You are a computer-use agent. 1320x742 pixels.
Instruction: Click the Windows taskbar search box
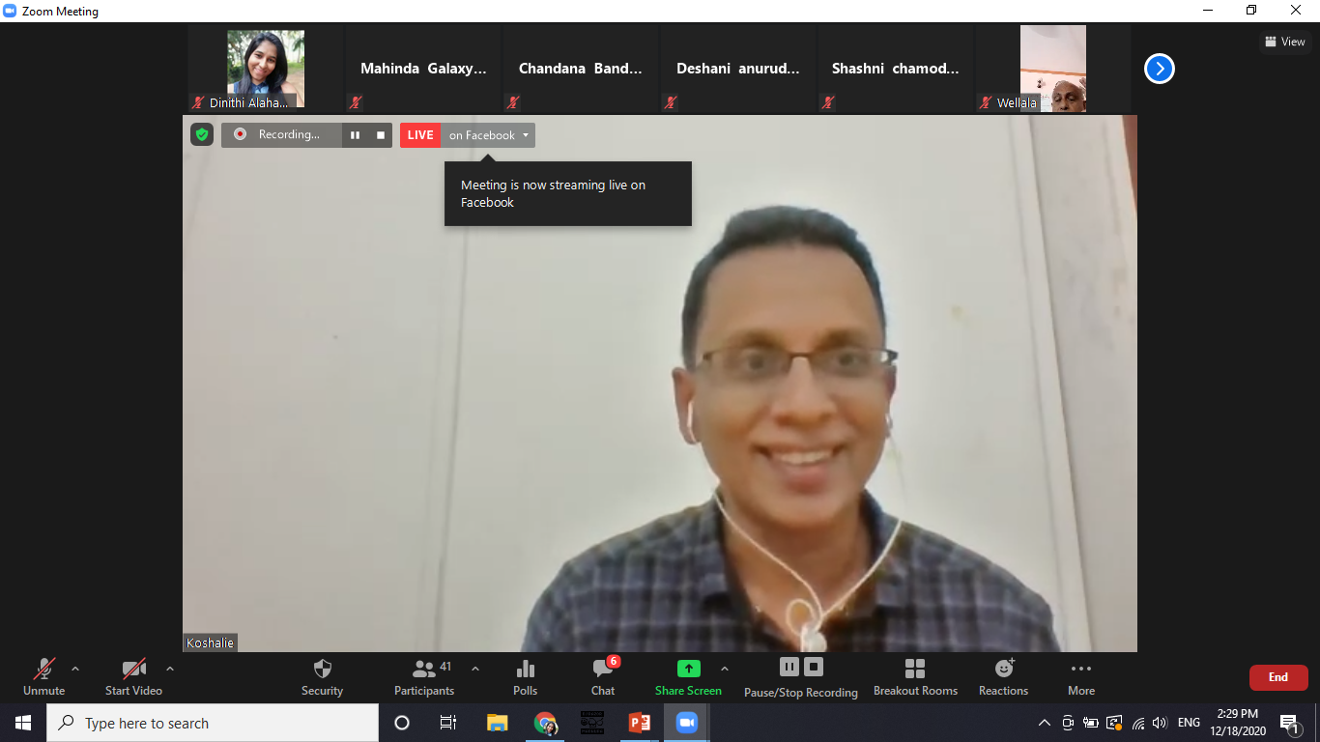213,723
